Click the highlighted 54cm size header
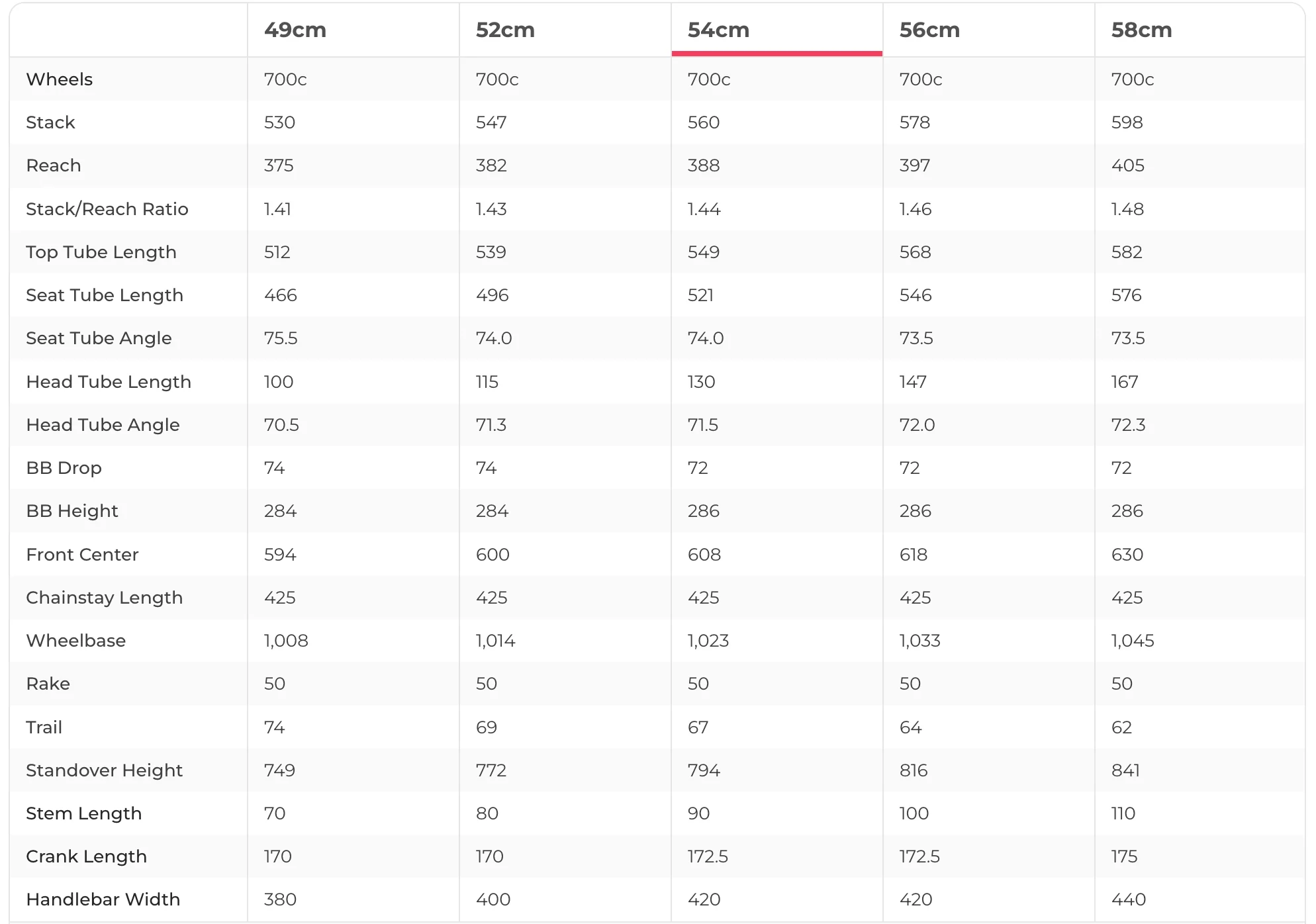Image resolution: width=1316 pixels, height=924 pixels. click(x=718, y=30)
